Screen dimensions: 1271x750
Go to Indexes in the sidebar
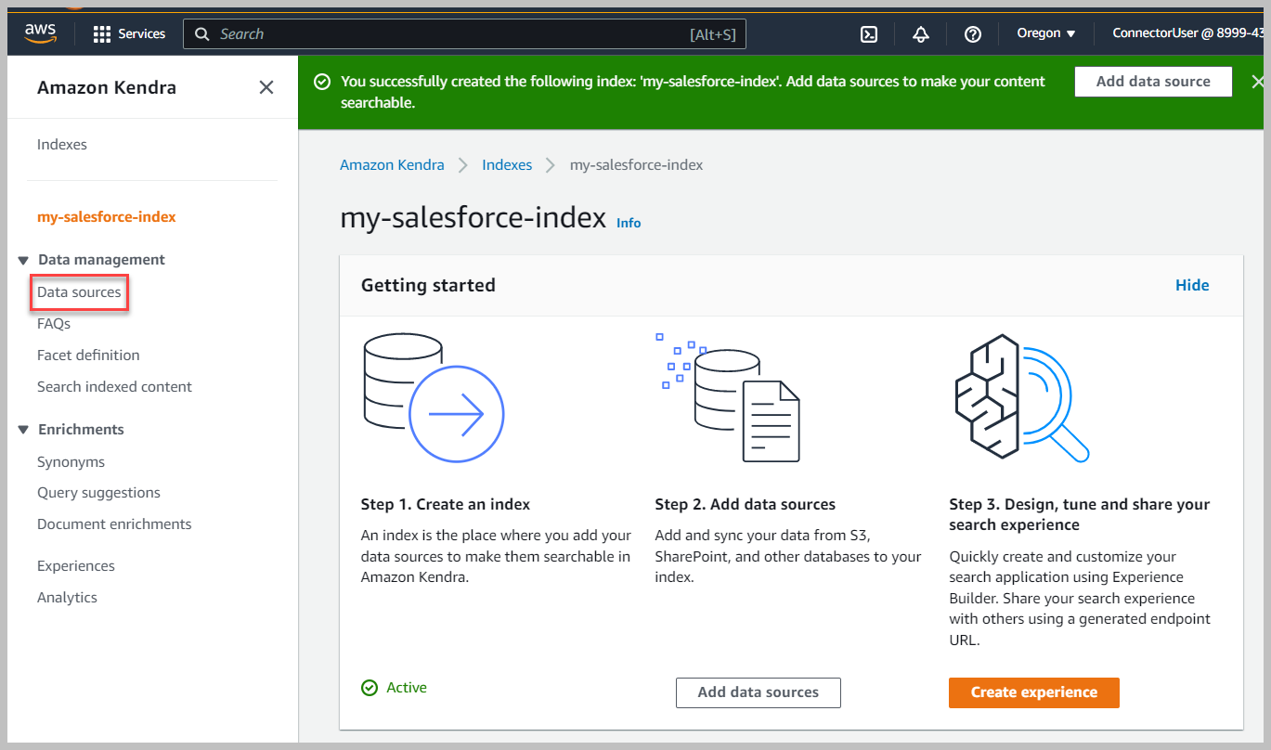click(x=62, y=145)
